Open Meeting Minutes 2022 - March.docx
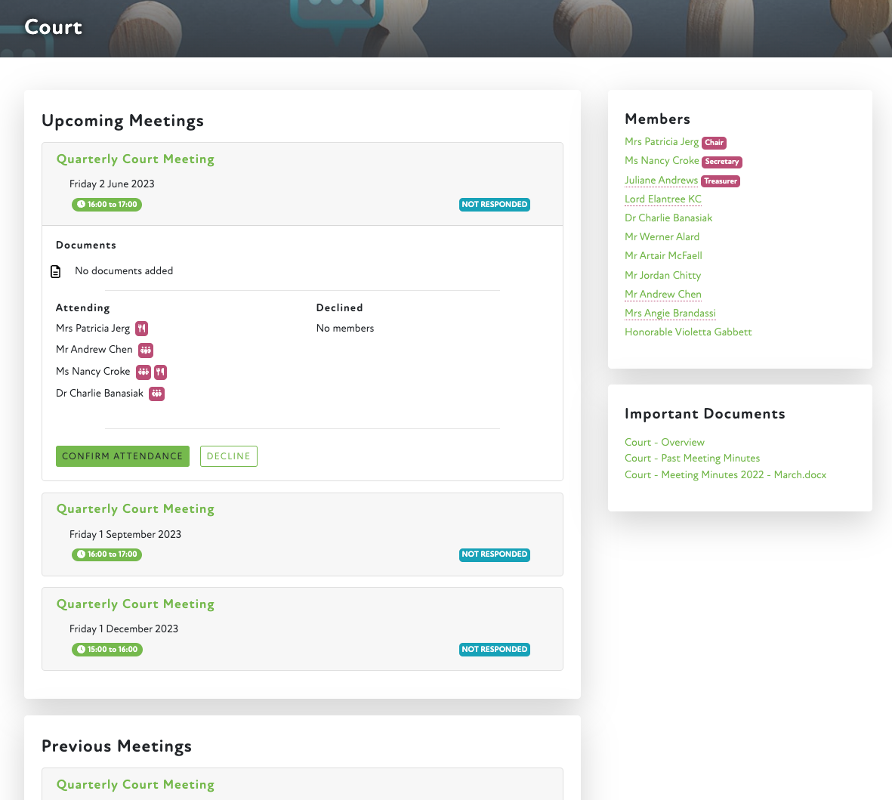Viewport: 892px width, 800px height. coord(725,475)
